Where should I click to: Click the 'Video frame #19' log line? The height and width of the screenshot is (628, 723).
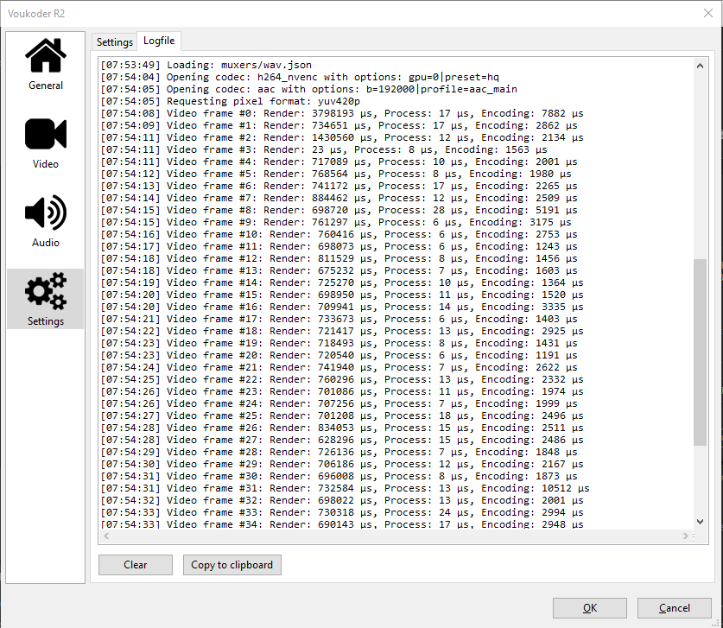(339, 343)
